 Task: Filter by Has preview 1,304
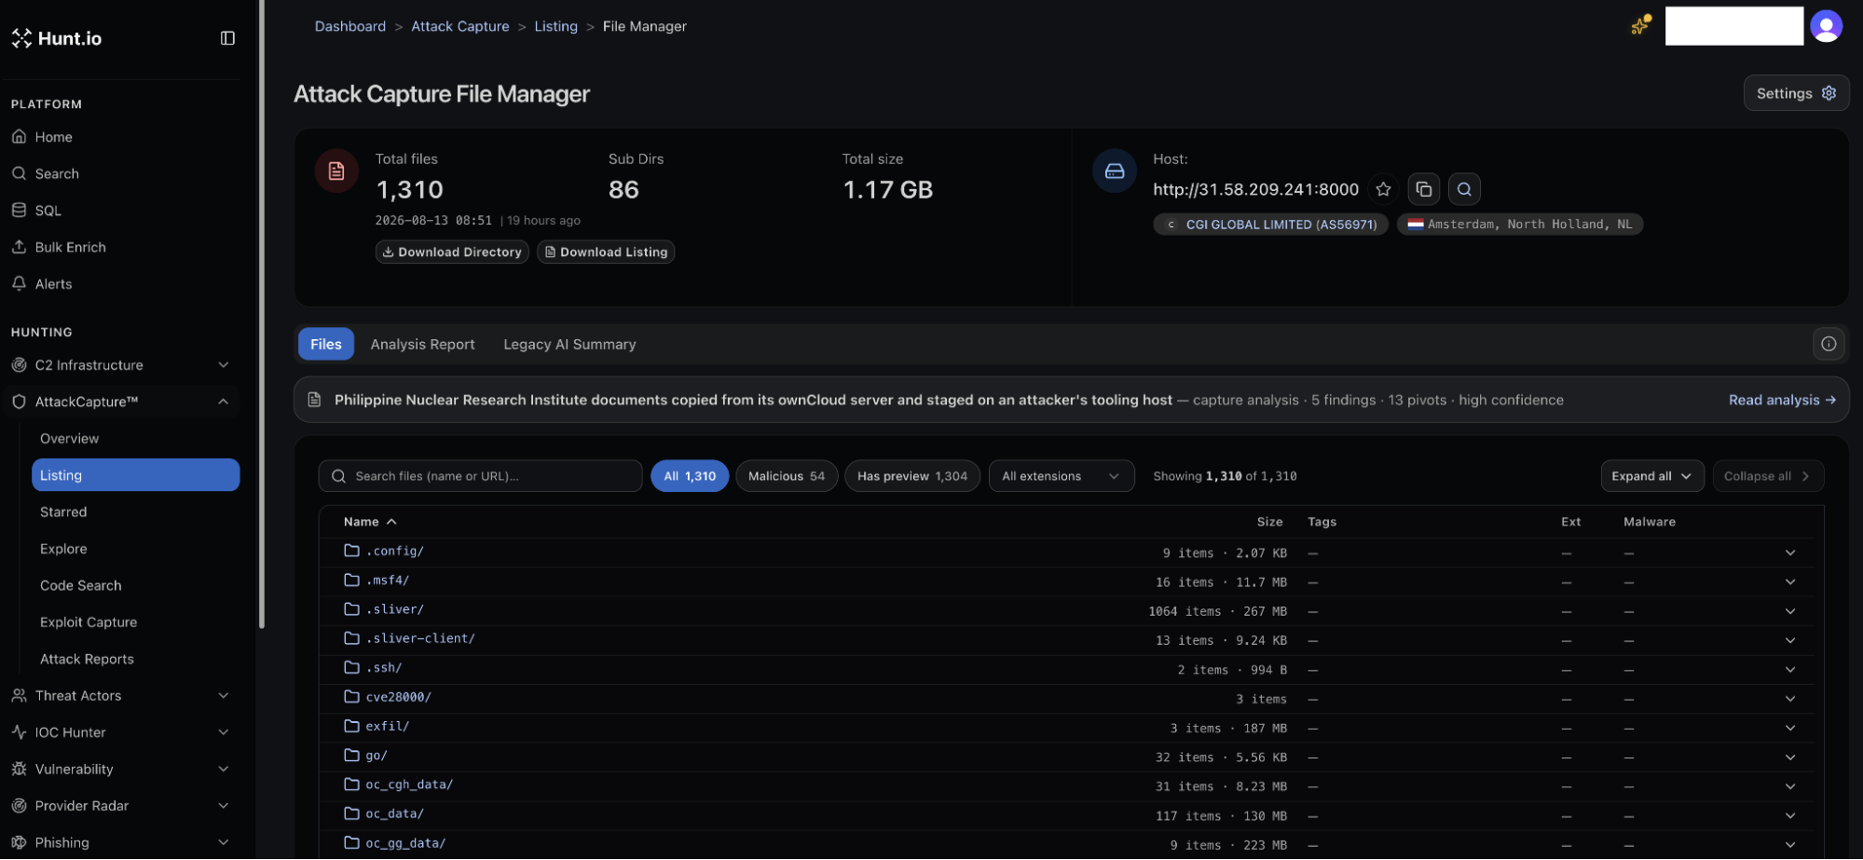click(912, 476)
